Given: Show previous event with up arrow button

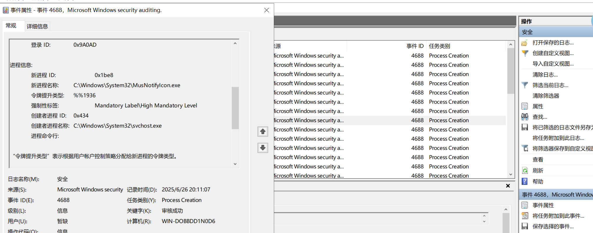Looking at the screenshot, I should click(263, 132).
